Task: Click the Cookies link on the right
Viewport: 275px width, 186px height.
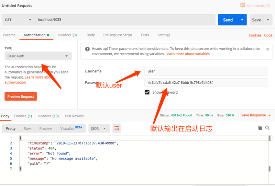Action: (x=255, y=35)
